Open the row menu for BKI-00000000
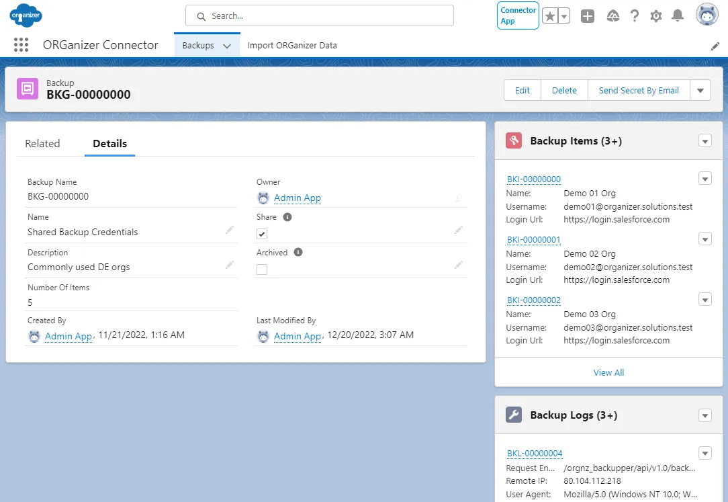 [x=704, y=178]
